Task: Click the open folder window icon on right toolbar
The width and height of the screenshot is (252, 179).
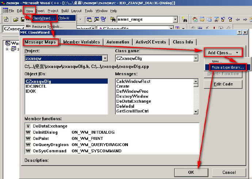Action: click(x=202, y=20)
